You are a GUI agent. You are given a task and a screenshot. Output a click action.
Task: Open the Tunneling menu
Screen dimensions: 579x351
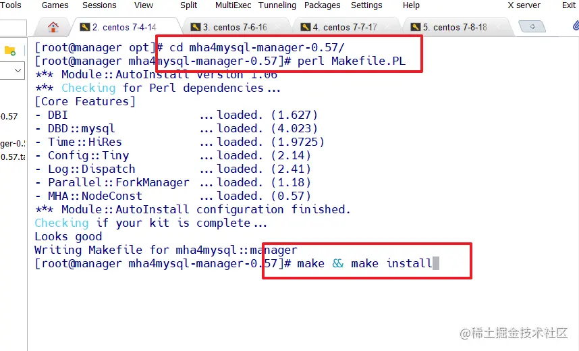click(x=277, y=5)
